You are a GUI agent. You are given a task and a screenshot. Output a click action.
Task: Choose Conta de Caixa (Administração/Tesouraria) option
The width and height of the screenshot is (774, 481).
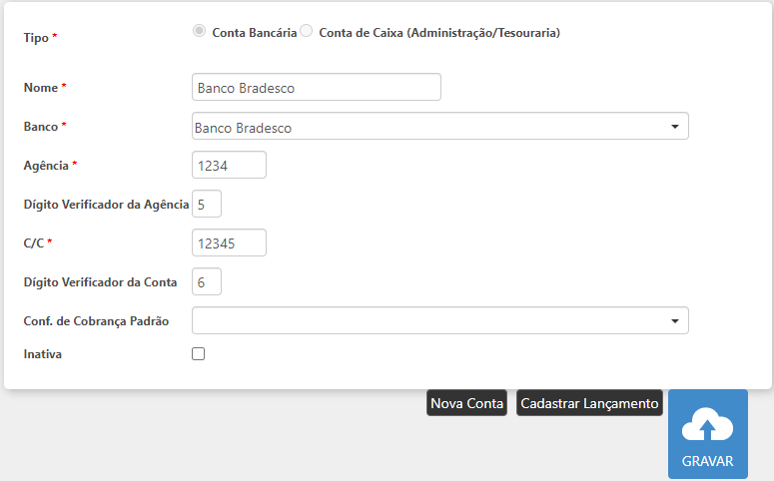click(307, 31)
